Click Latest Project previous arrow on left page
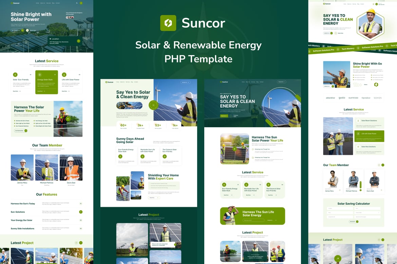The image size is (397, 264). tap(76, 243)
